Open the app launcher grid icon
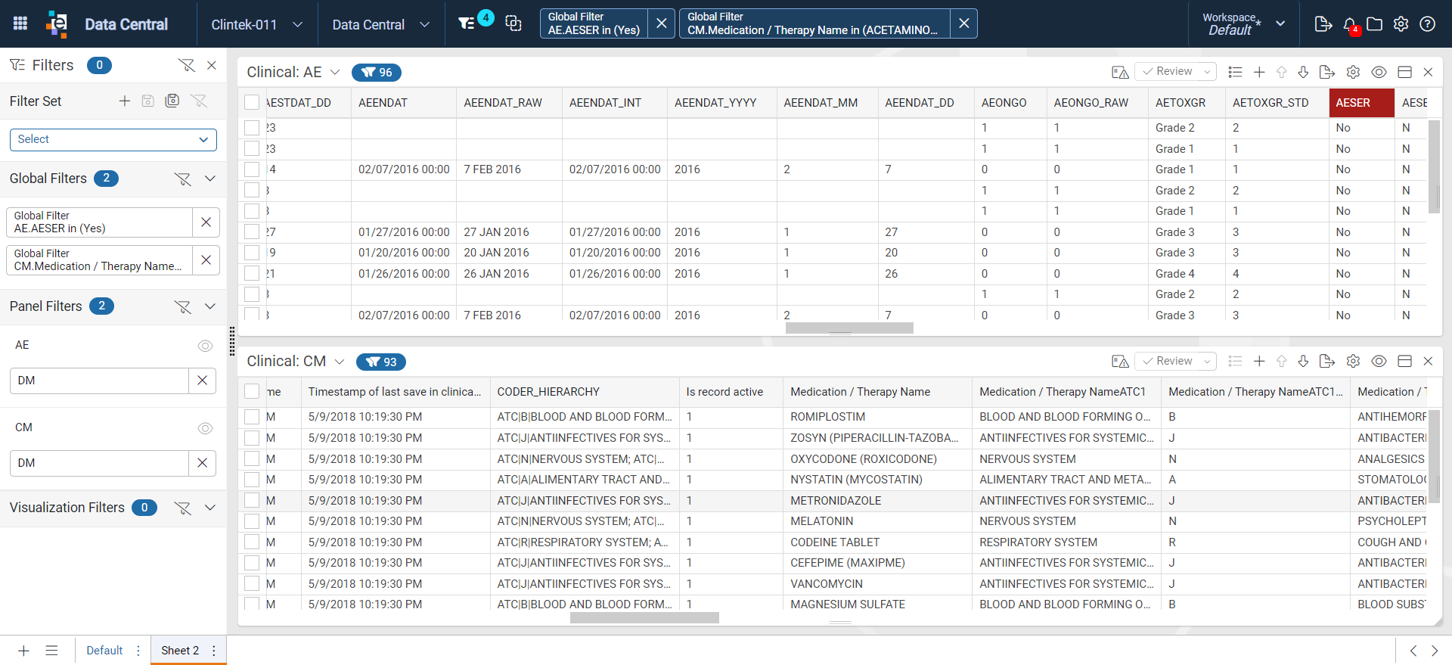Screen dimensions: 1452x665 20,23
